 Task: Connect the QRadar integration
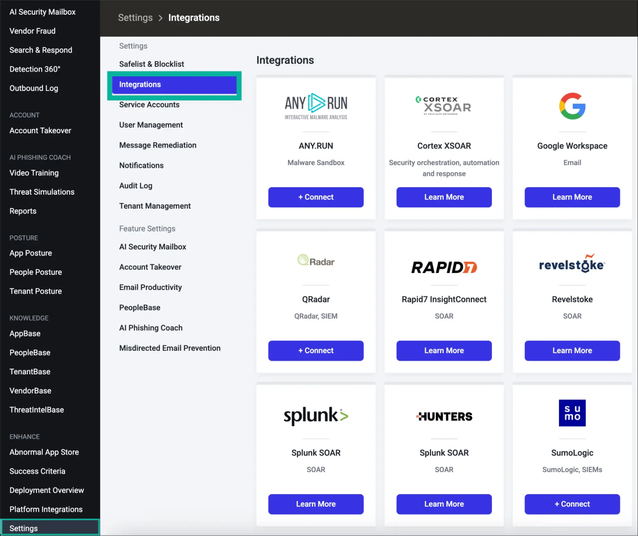pyautogui.click(x=316, y=351)
